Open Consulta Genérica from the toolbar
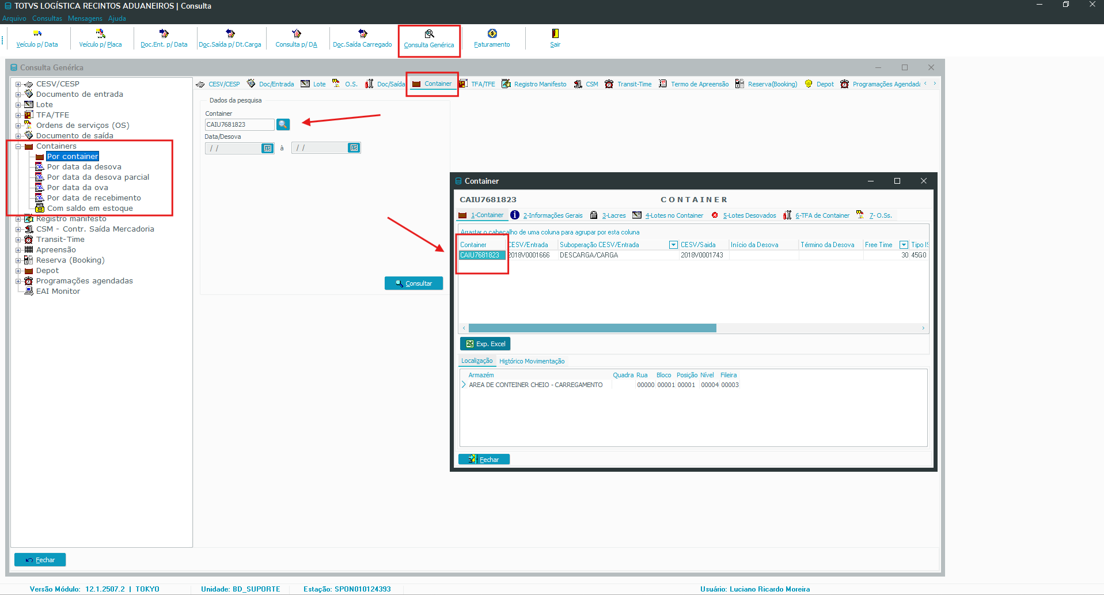Image resolution: width=1104 pixels, height=595 pixels. click(x=429, y=39)
